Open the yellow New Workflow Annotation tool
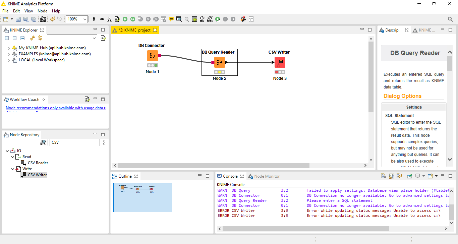Viewport: 458px width, 244px height. click(x=171, y=19)
